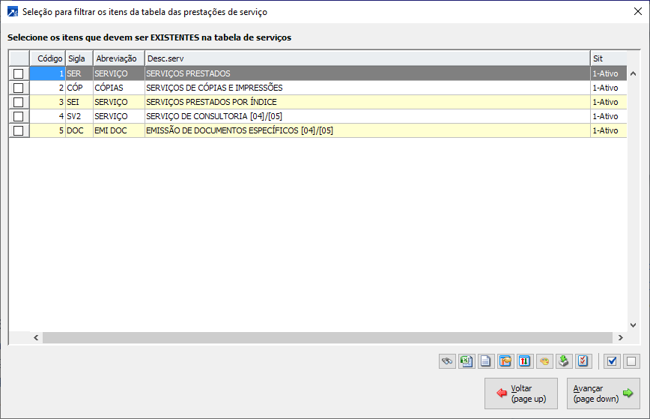Click the SEI sigla cell

click(79, 102)
